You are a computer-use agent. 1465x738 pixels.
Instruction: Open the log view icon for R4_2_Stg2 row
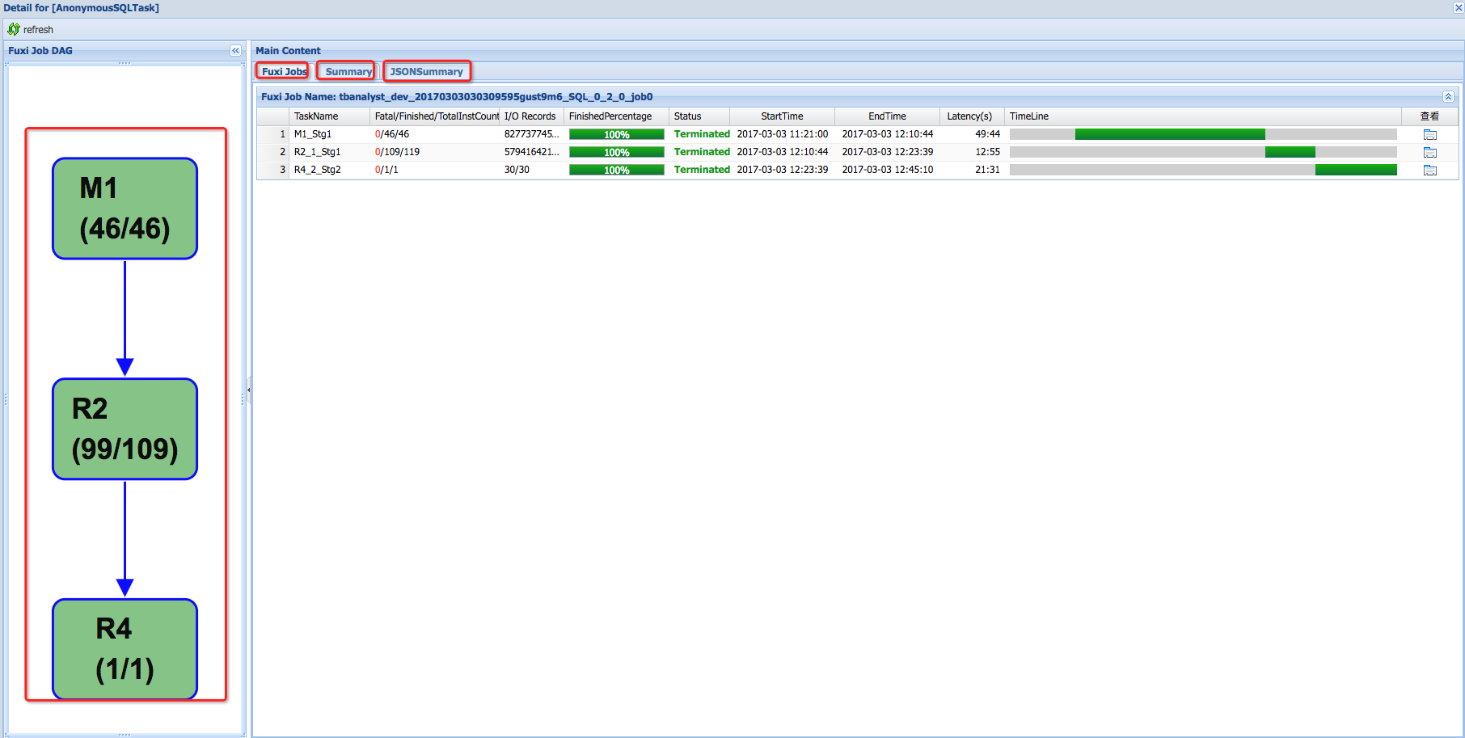(1429, 170)
